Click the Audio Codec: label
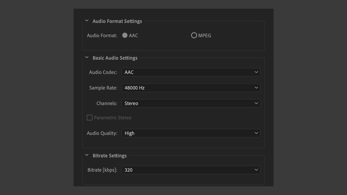This screenshot has height=195, width=347. coord(103,72)
